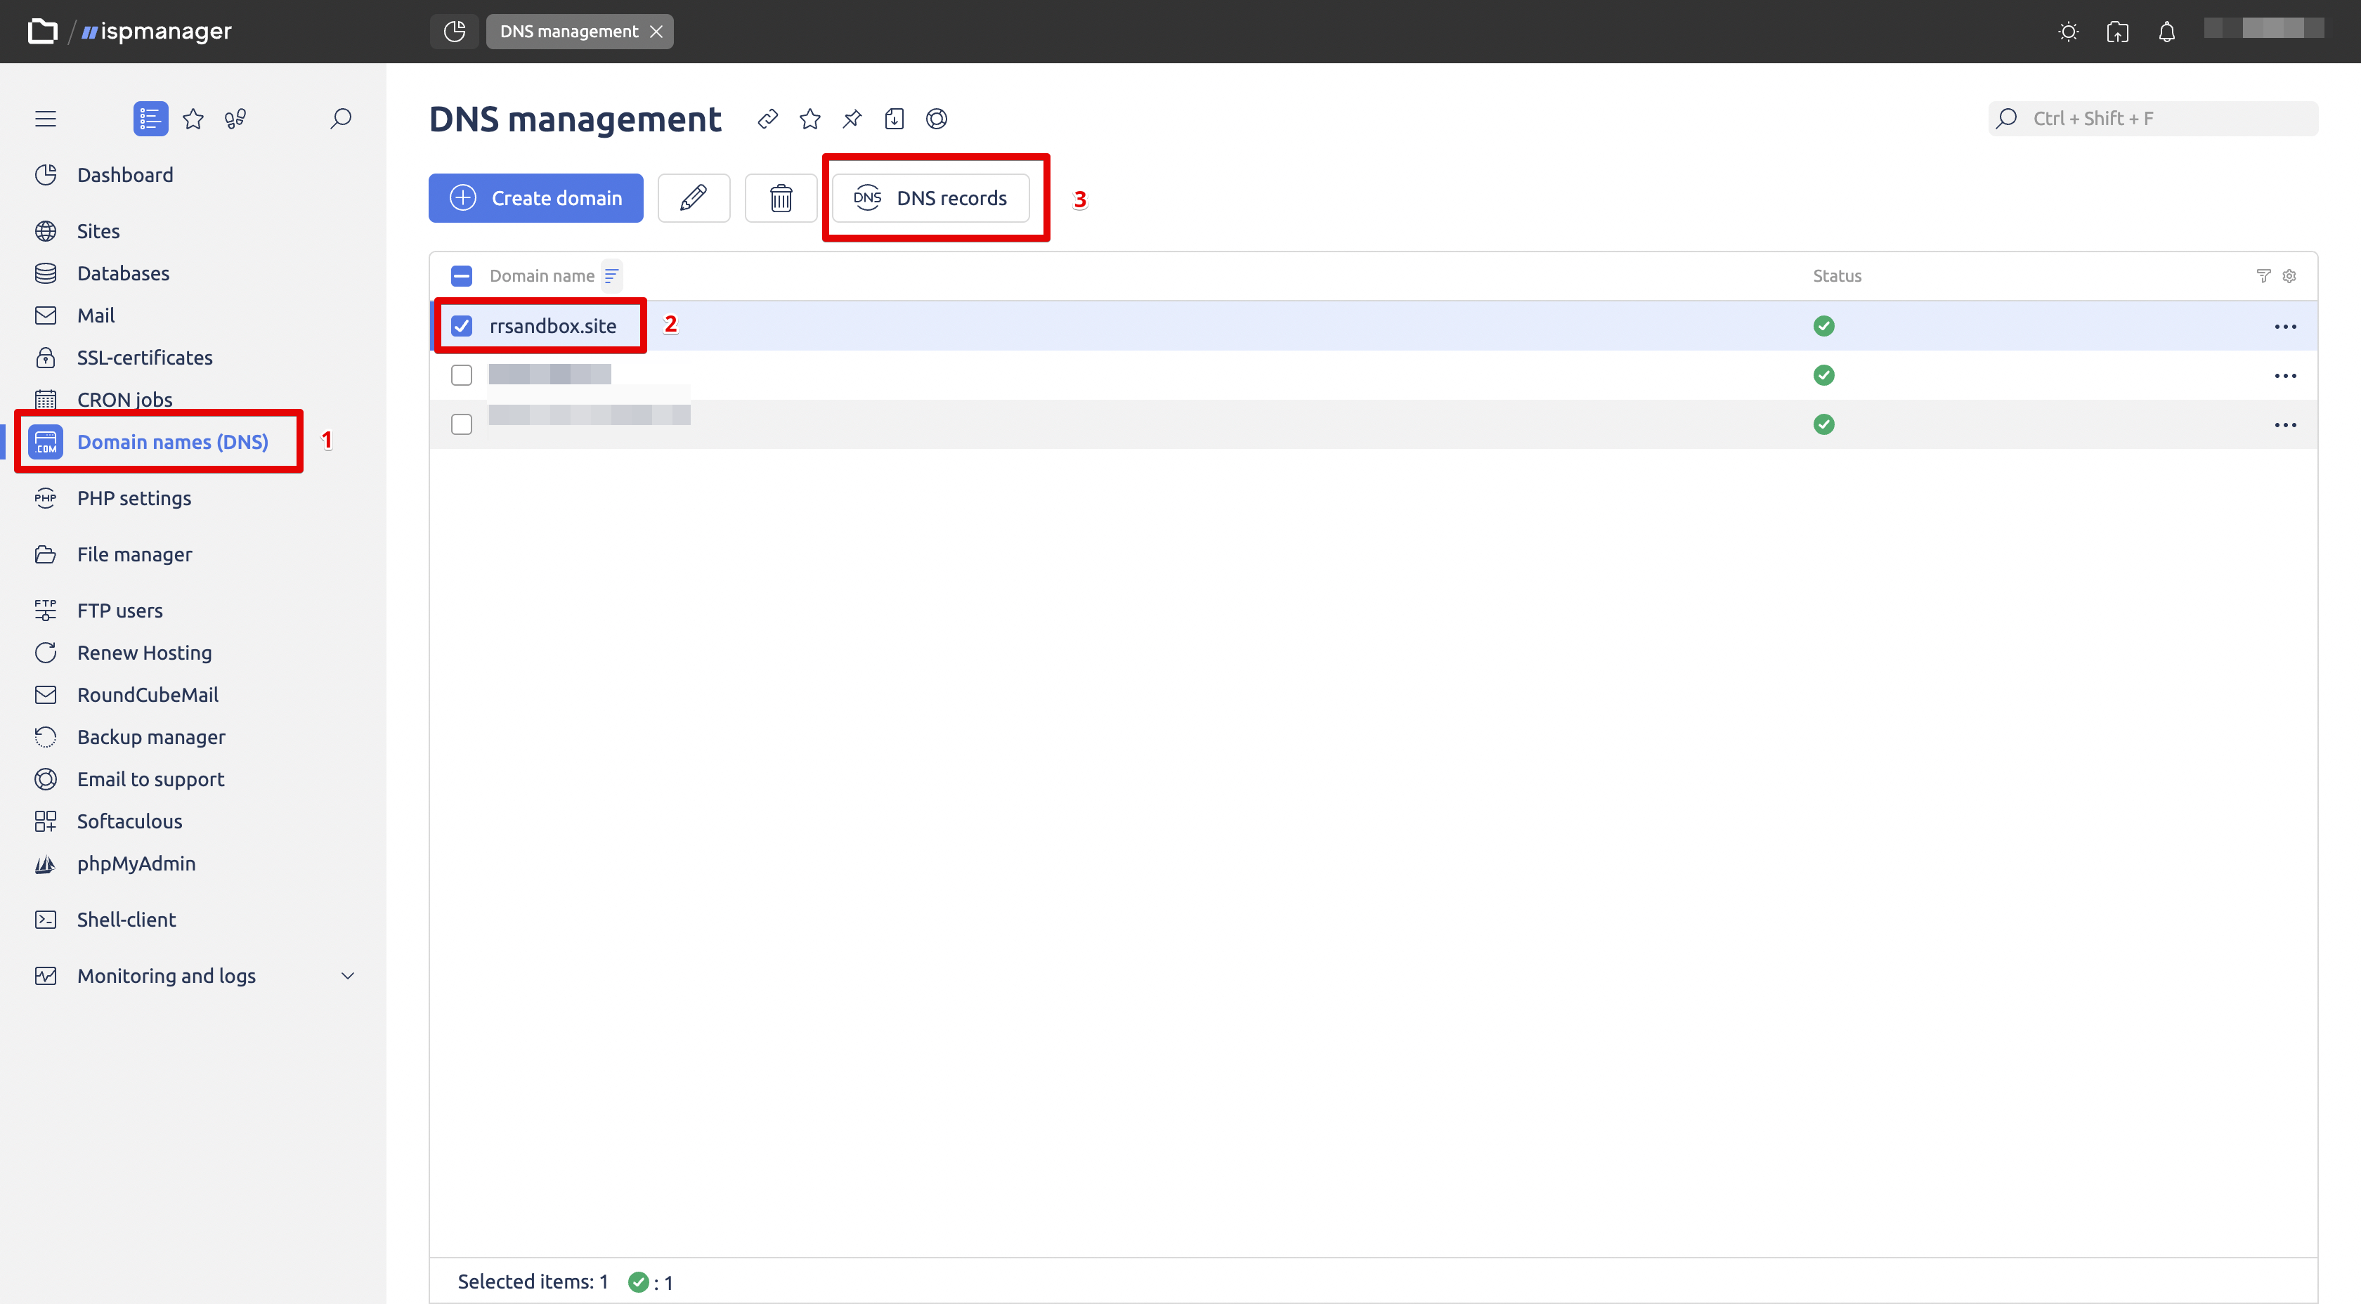The image size is (2361, 1304).
Task: Click Create domain button
Action: pos(536,198)
